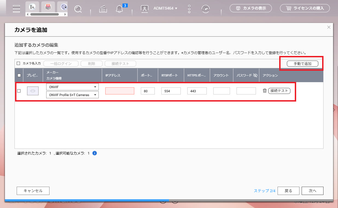This screenshot has height=208, width=338.
Task: Delete the camera row with trash icon
Action: tap(264, 91)
